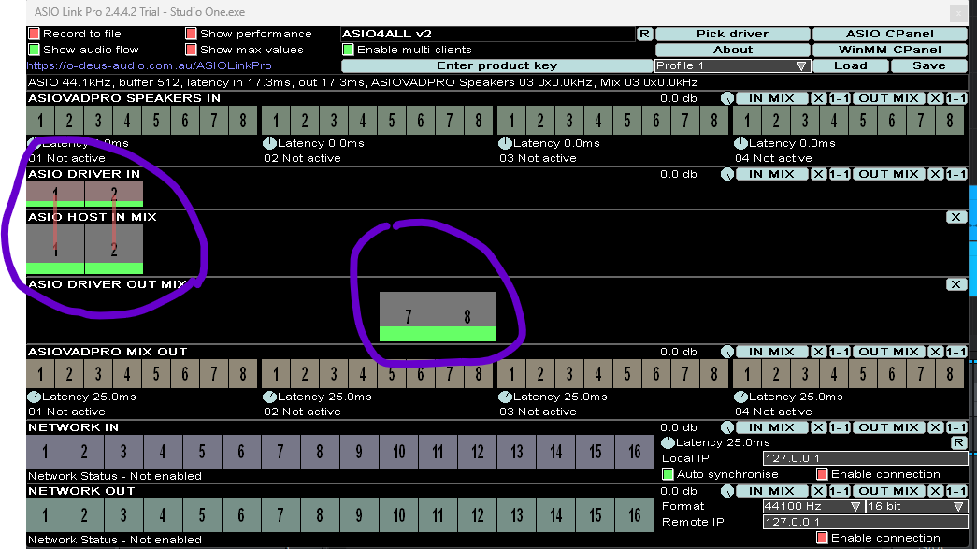The image size is (977, 549).
Task: Clear the ASIO DRIVER OUT MIX with X
Action: 955,284
